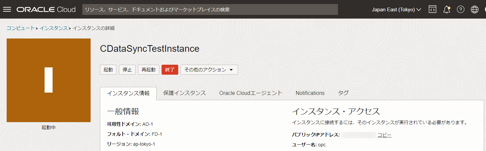Open the hamburger navigation menu
The image size is (486, 151).
tap(7, 10)
